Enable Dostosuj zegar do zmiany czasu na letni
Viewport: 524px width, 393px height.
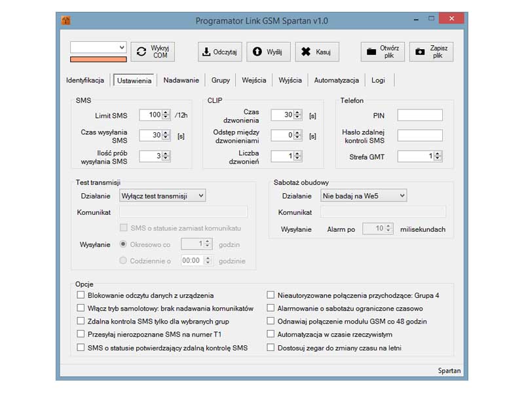pyautogui.click(x=271, y=348)
